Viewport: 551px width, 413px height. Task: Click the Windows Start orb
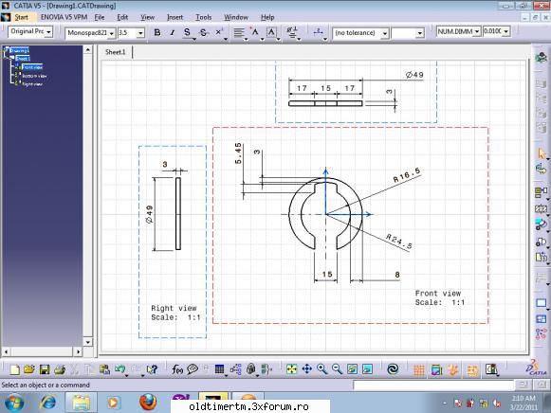click(14, 403)
